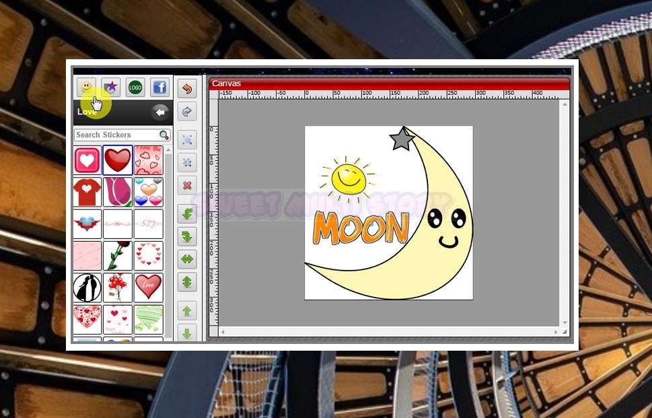Select the multicolored hearts sticker
This screenshot has height=418, width=652.
click(149, 192)
